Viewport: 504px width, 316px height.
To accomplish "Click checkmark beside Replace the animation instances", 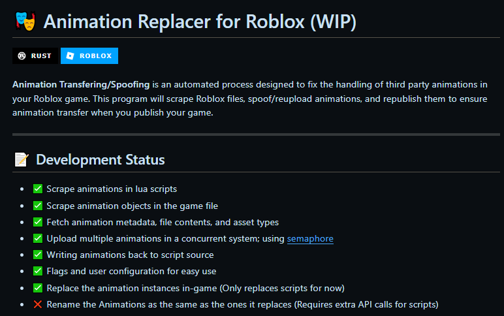I will pyautogui.click(x=38, y=288).
